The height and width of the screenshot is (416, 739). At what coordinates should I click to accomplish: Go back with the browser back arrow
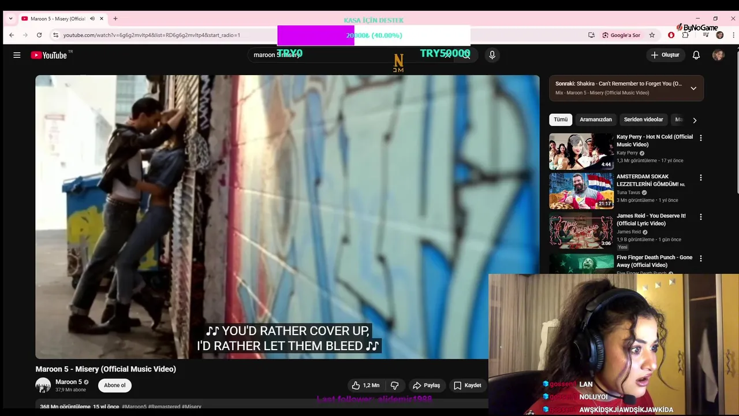(x=11, y=35)
